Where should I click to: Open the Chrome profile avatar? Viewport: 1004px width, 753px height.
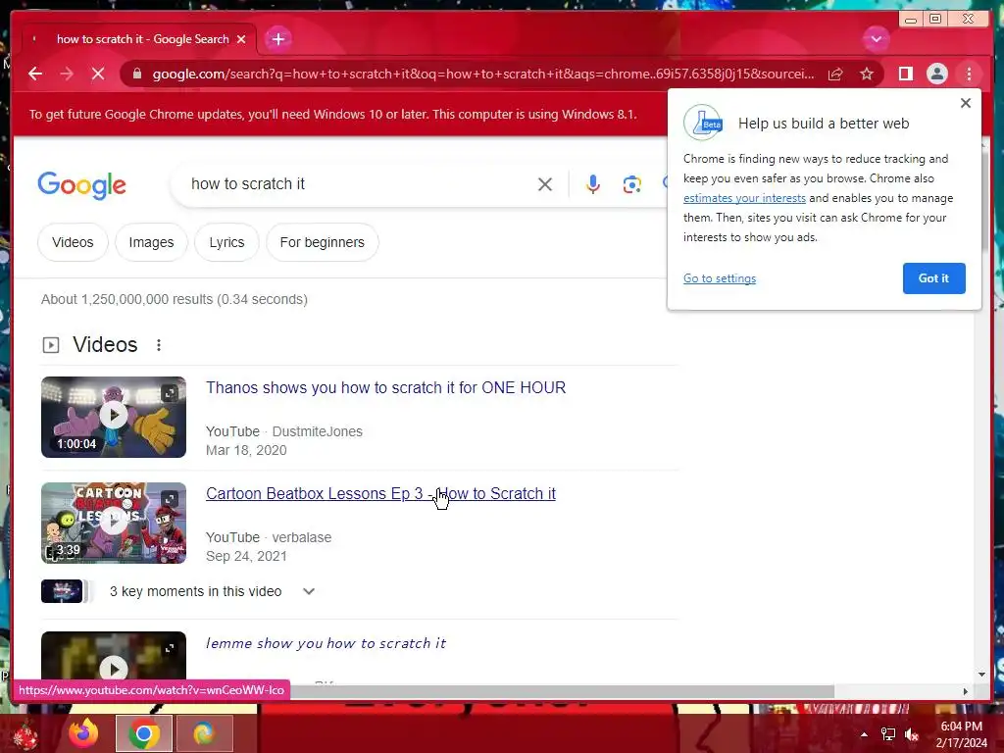[x=936, y=75]
